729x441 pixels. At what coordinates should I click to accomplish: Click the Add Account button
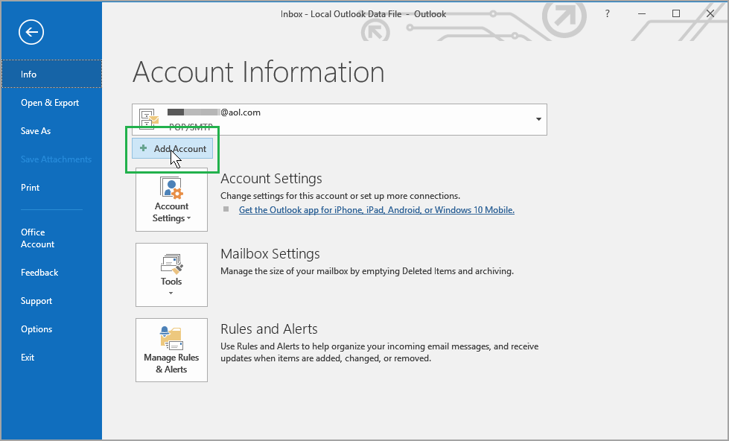pyautogui.click(x=173, y=148)
